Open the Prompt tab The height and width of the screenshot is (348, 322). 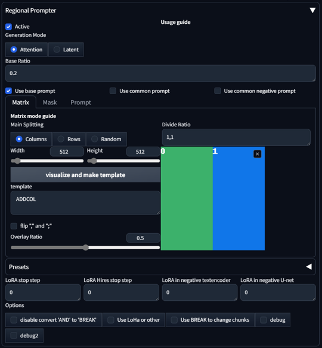click(80, 102)
